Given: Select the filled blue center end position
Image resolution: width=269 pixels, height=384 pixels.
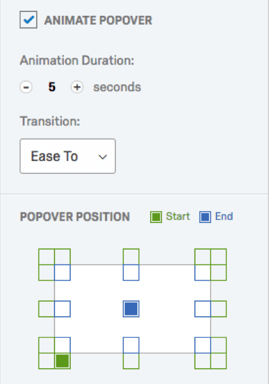Looking at the screenshot, I should (x=131, y=309).
